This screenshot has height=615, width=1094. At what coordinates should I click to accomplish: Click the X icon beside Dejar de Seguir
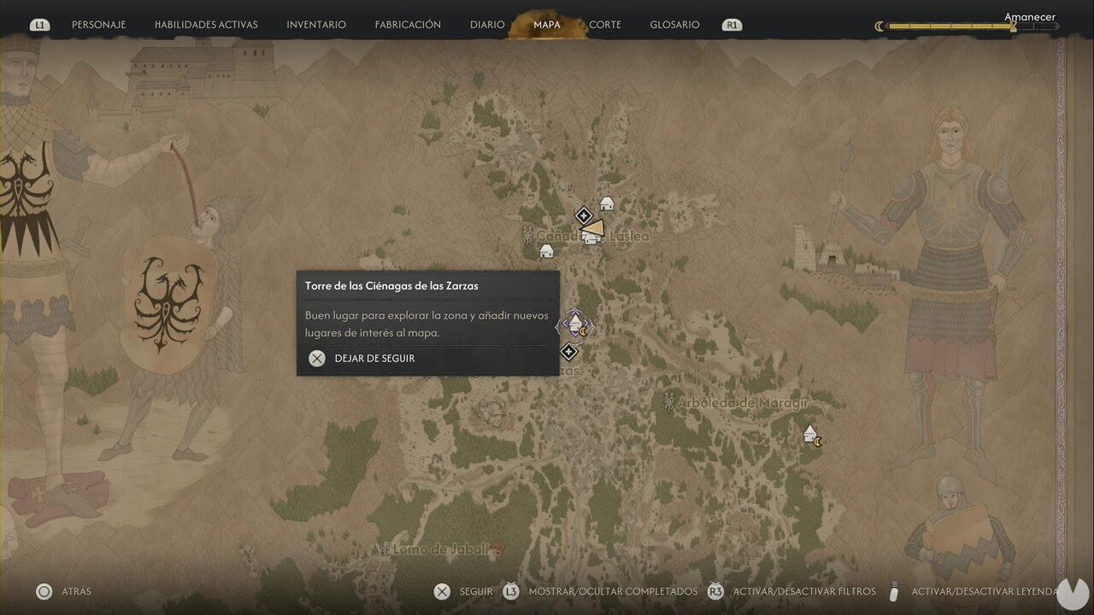tap(317, 359)
